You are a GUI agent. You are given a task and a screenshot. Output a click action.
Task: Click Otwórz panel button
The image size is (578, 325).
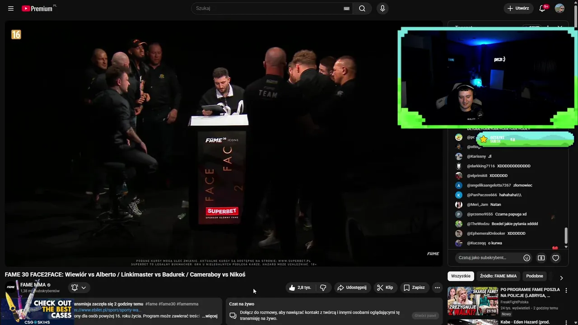coord(425,316)
